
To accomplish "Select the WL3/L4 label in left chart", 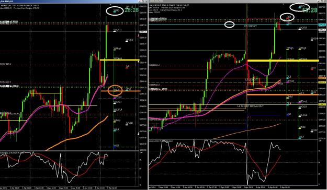I will 118,110.
